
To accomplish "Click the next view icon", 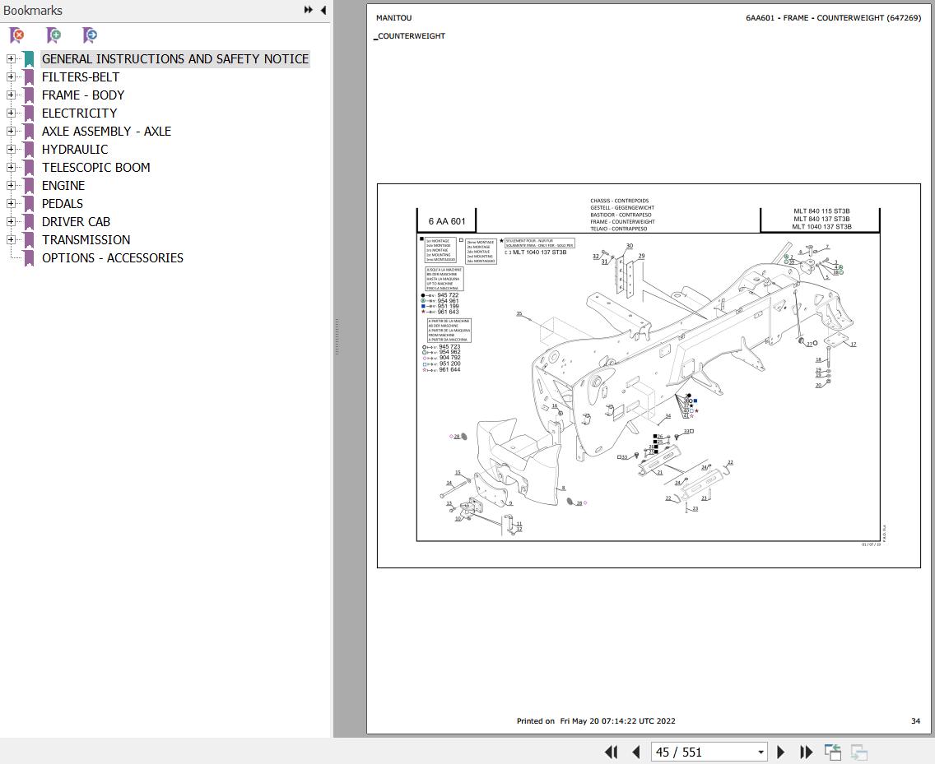I will click(858, 752).
